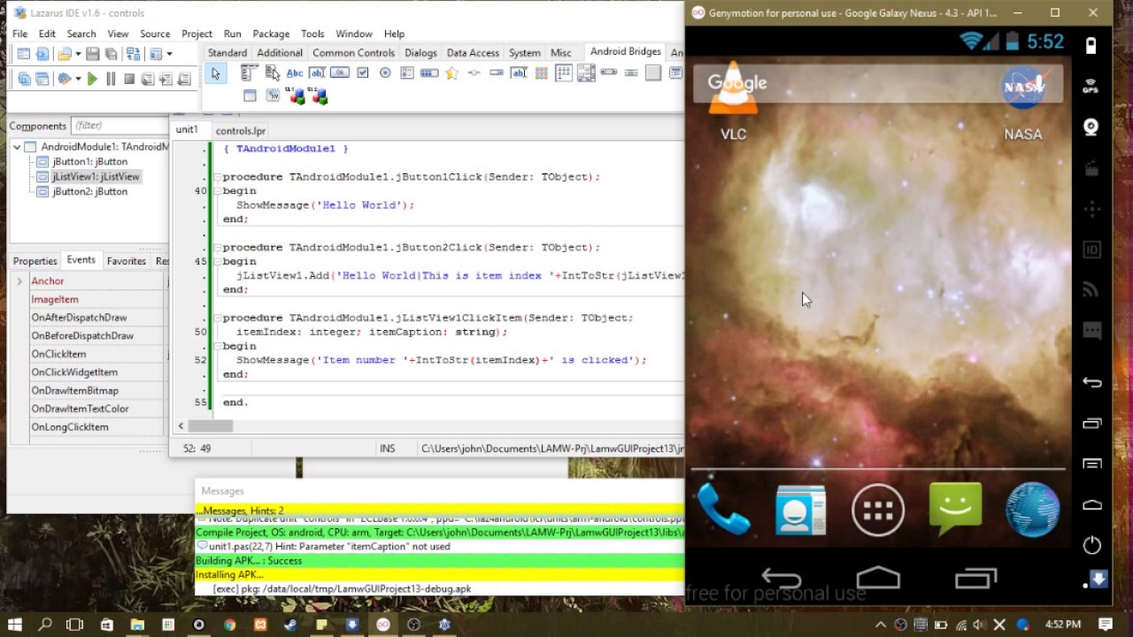The height and width of the screenshot is (637, 1133).
Task: Open the Browser globe app in Android dock
Action: [1033, 510]
